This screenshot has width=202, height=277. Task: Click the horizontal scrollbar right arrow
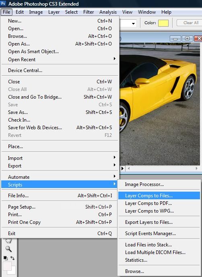196,168
